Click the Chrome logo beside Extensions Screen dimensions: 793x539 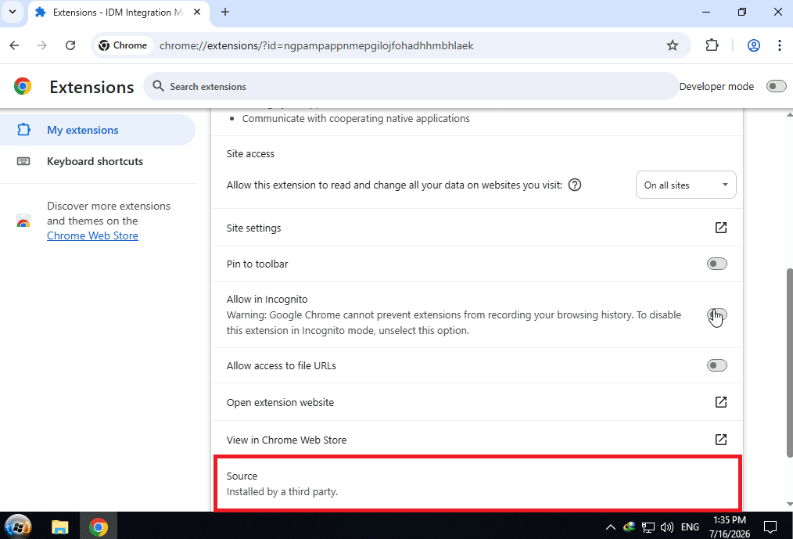pyautogui.click(x=22, y=87)
